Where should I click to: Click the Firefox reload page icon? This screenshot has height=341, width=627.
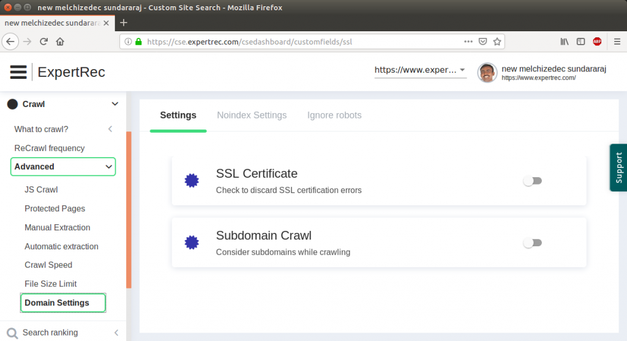tap(43, 42)
